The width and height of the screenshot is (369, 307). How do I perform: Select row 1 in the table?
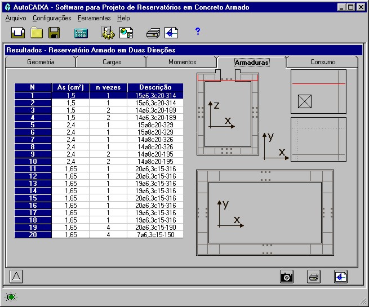click(x=99, y=96)
